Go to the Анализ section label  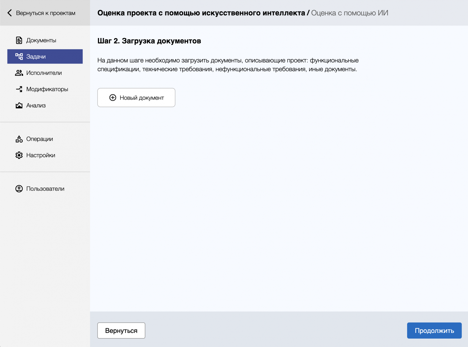click(x=36, y=105)
